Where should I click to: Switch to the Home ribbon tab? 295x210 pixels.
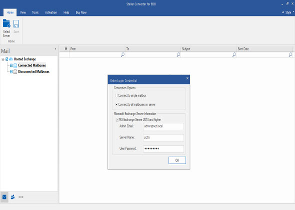[x=10, y=12]
